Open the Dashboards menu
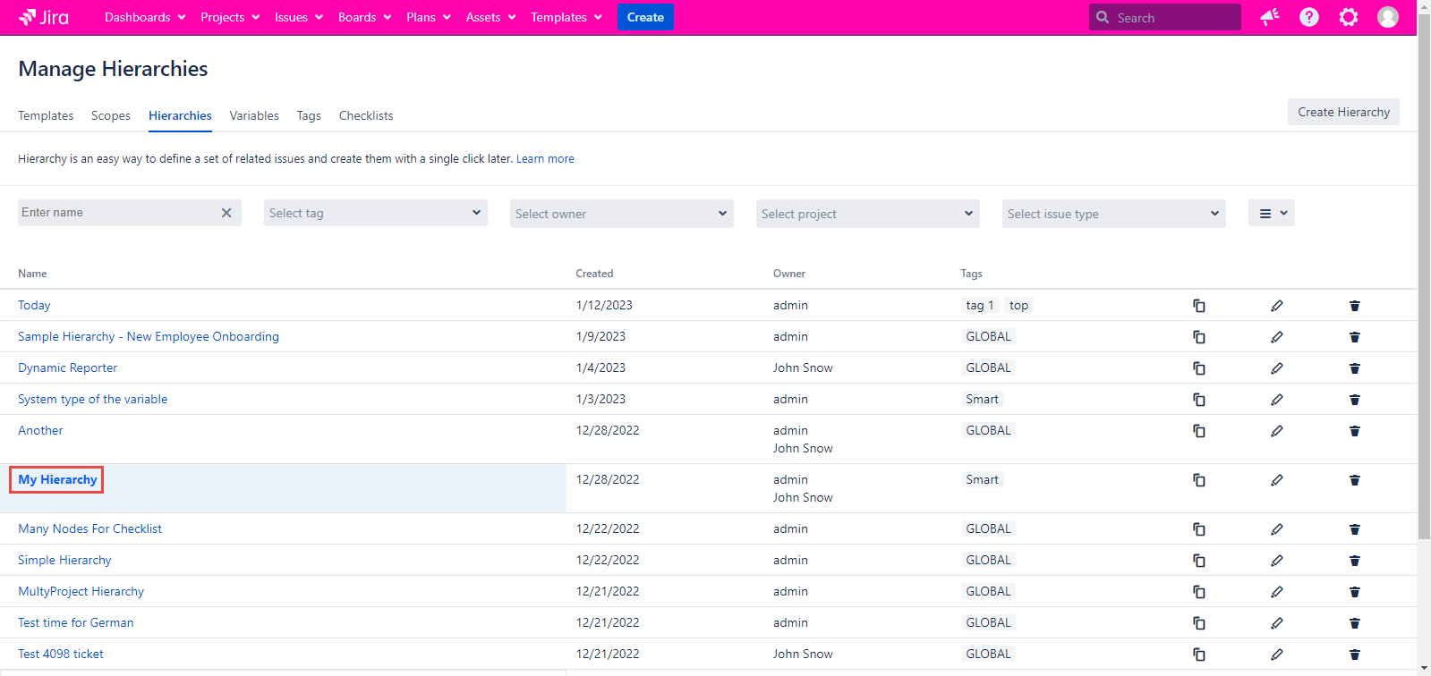The height and width of the screenshot is (676, 1431). click(x=145, y=17)
